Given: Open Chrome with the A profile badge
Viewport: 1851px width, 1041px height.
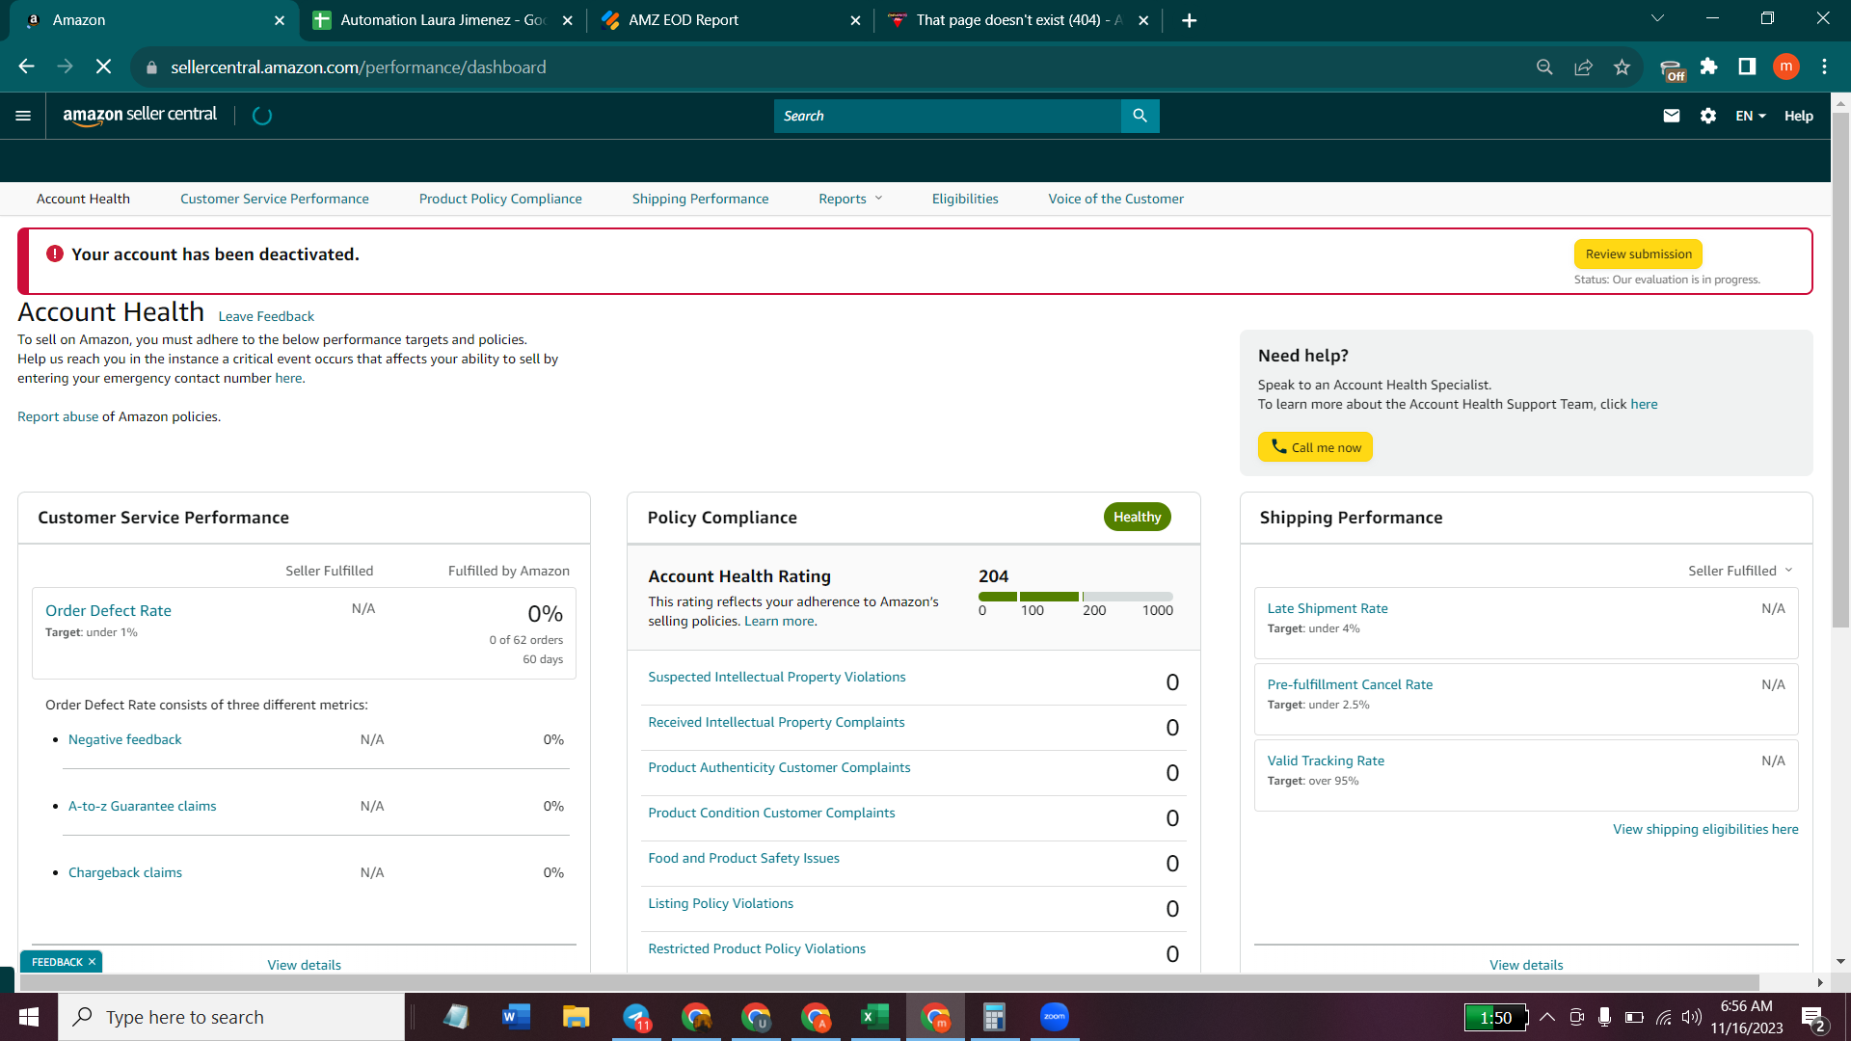Looking at the screenshot, I should click(x=816, y=1017).
